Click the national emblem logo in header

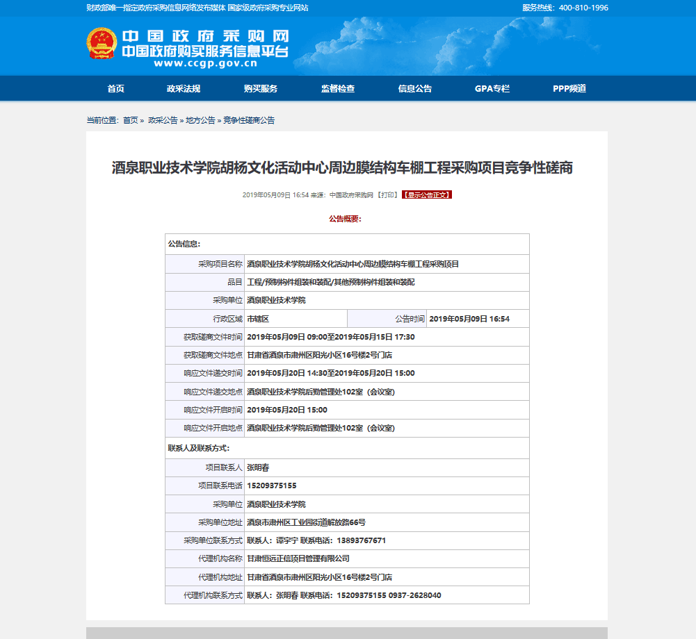(100, 44)
